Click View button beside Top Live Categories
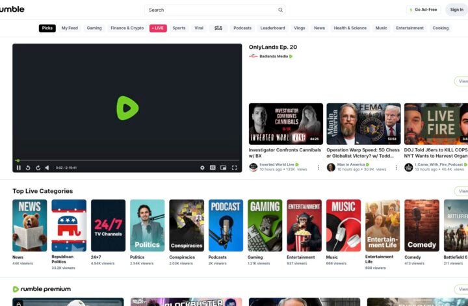 [x=461, y=191]
